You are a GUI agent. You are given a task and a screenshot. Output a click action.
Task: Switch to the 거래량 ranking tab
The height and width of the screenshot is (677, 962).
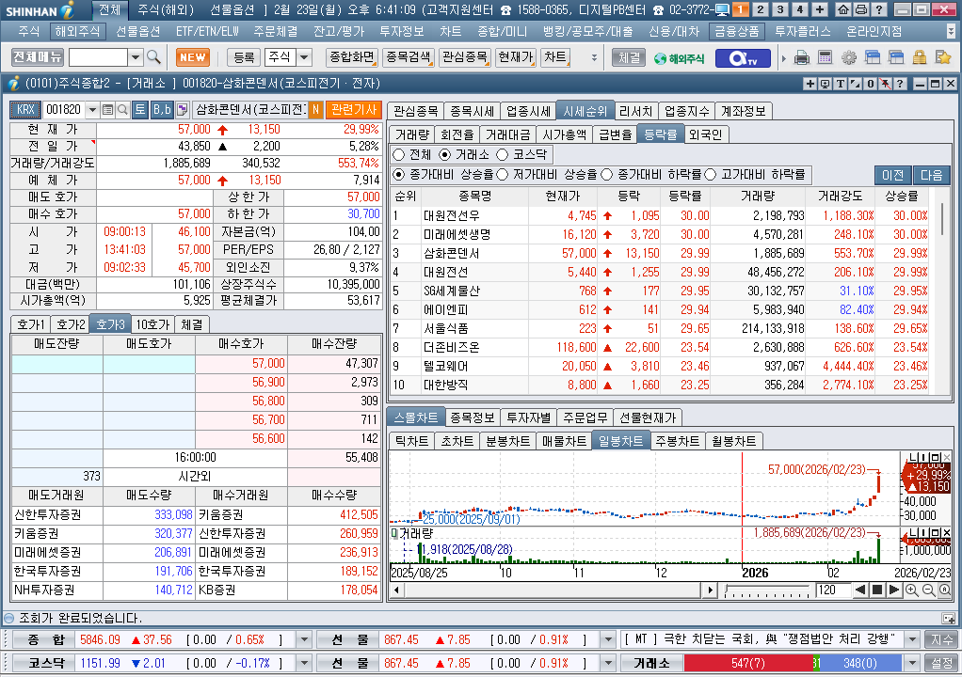click(411, 134)
